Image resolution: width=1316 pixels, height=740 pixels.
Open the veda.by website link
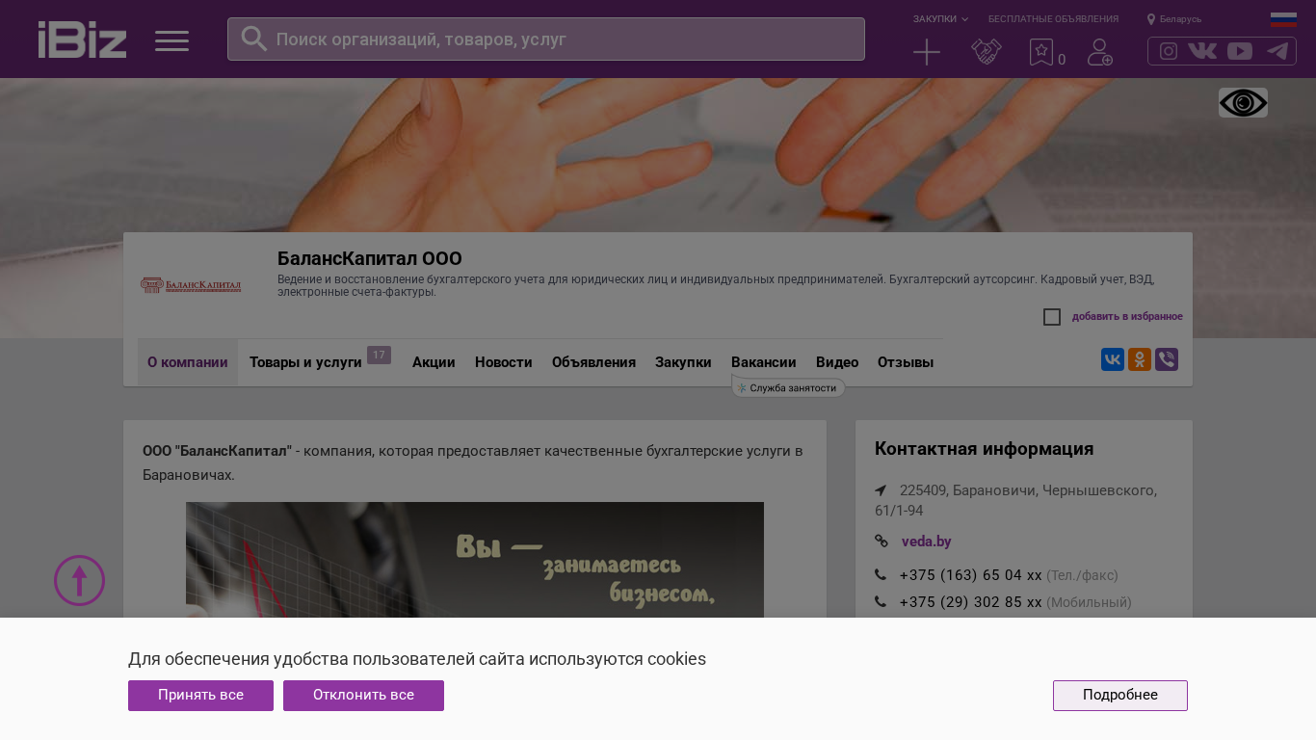927,542
